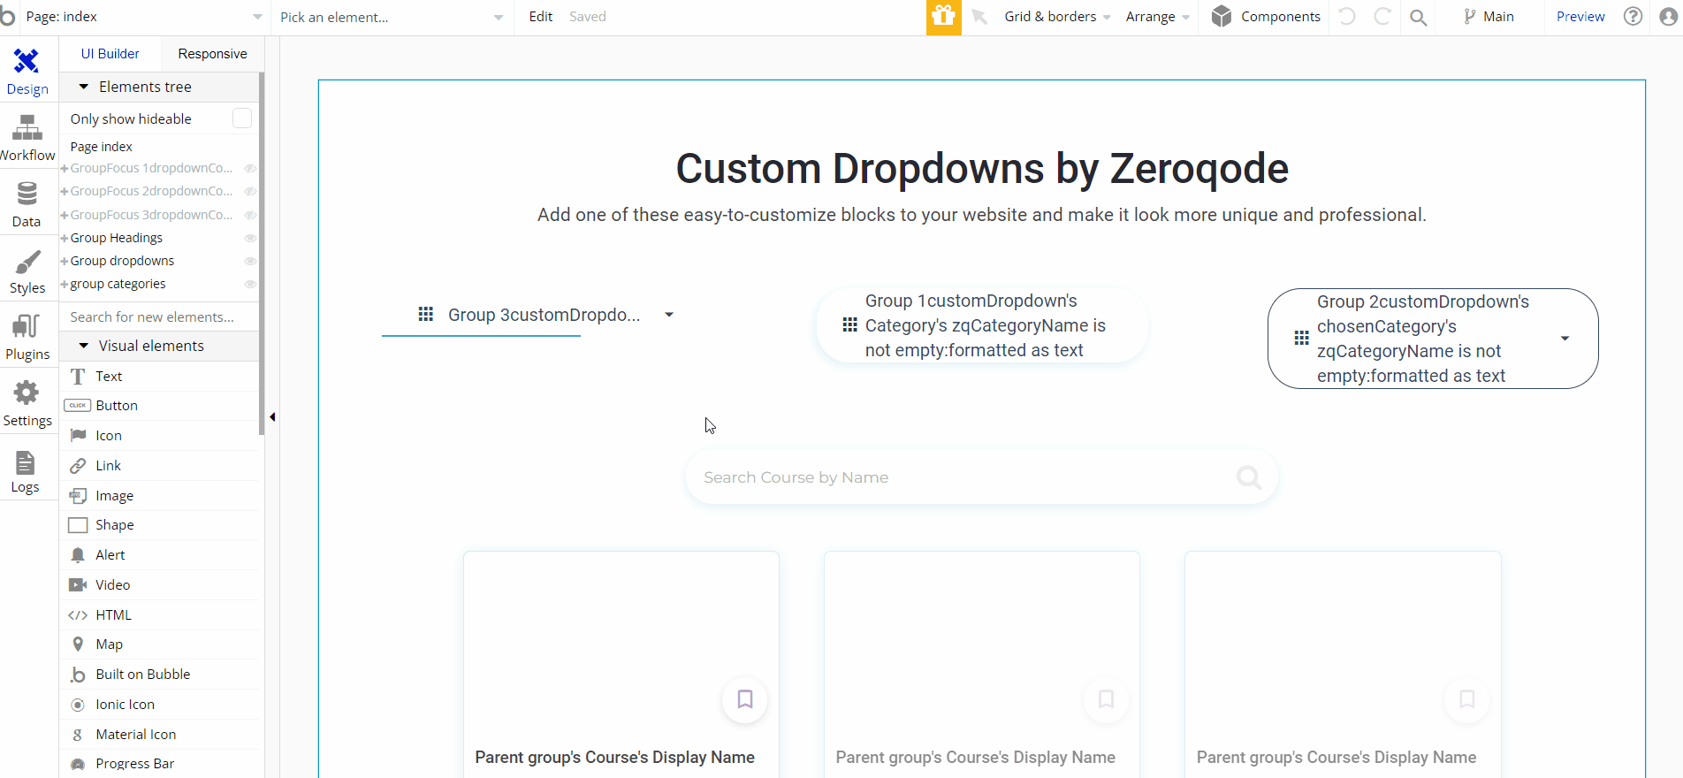Screen dimensions: 1683x778
Task: Open the Styles section icon
Action: coord(27,262)
